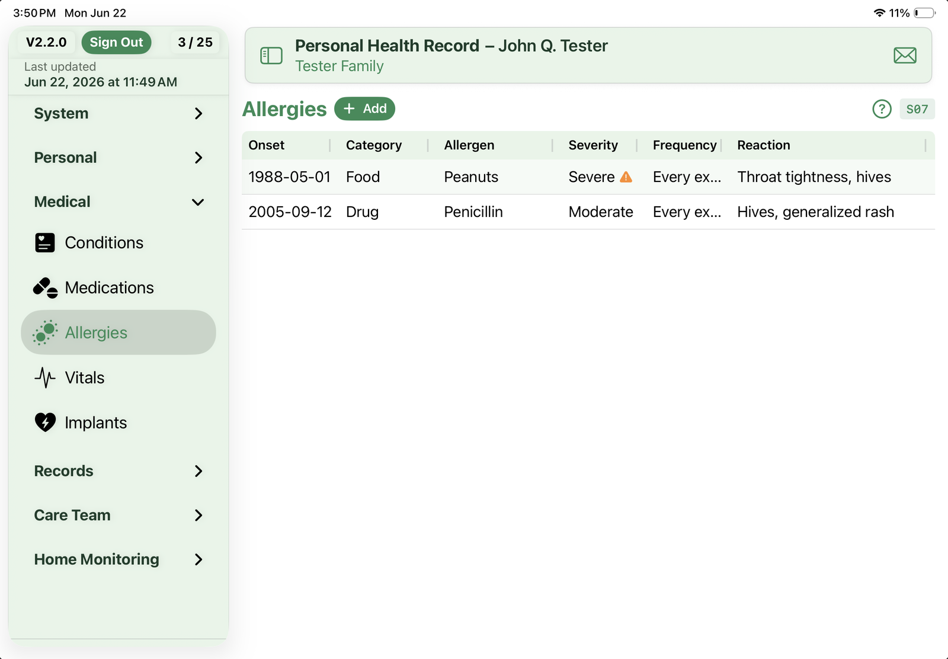Click onset date 1988-05-01
The width and height of the screenshot is (948, 659).
click(289, 177)
